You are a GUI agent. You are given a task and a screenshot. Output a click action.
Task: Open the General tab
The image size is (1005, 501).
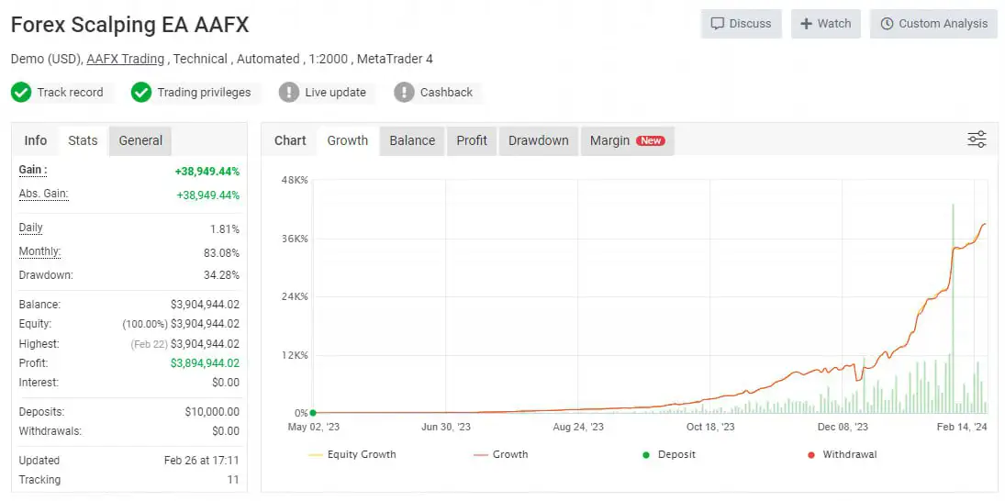[x=140, y=140]
